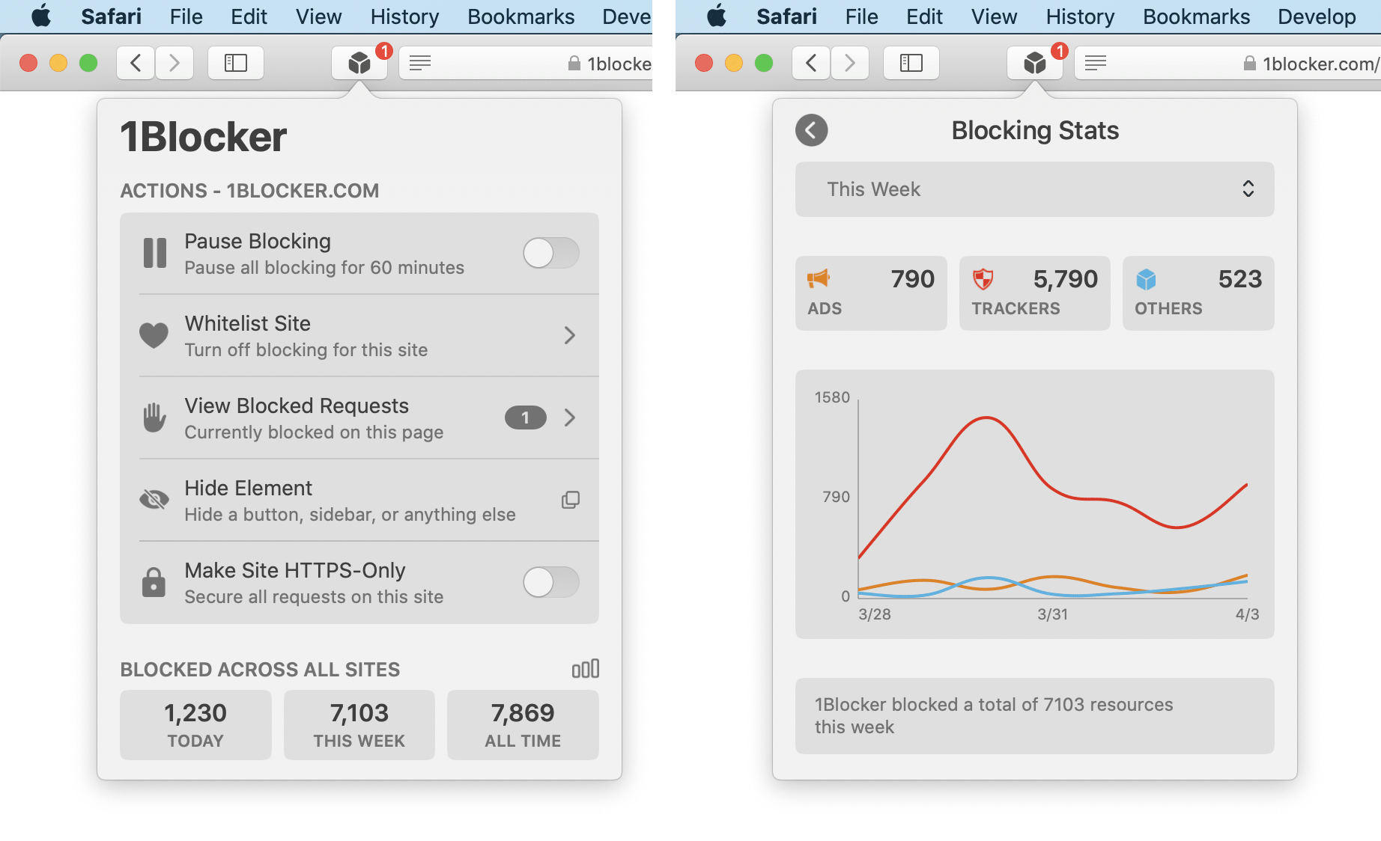Go forward a page in left Safari window
This screenshot has height=841, width=1381.
[x=174, y=63]
